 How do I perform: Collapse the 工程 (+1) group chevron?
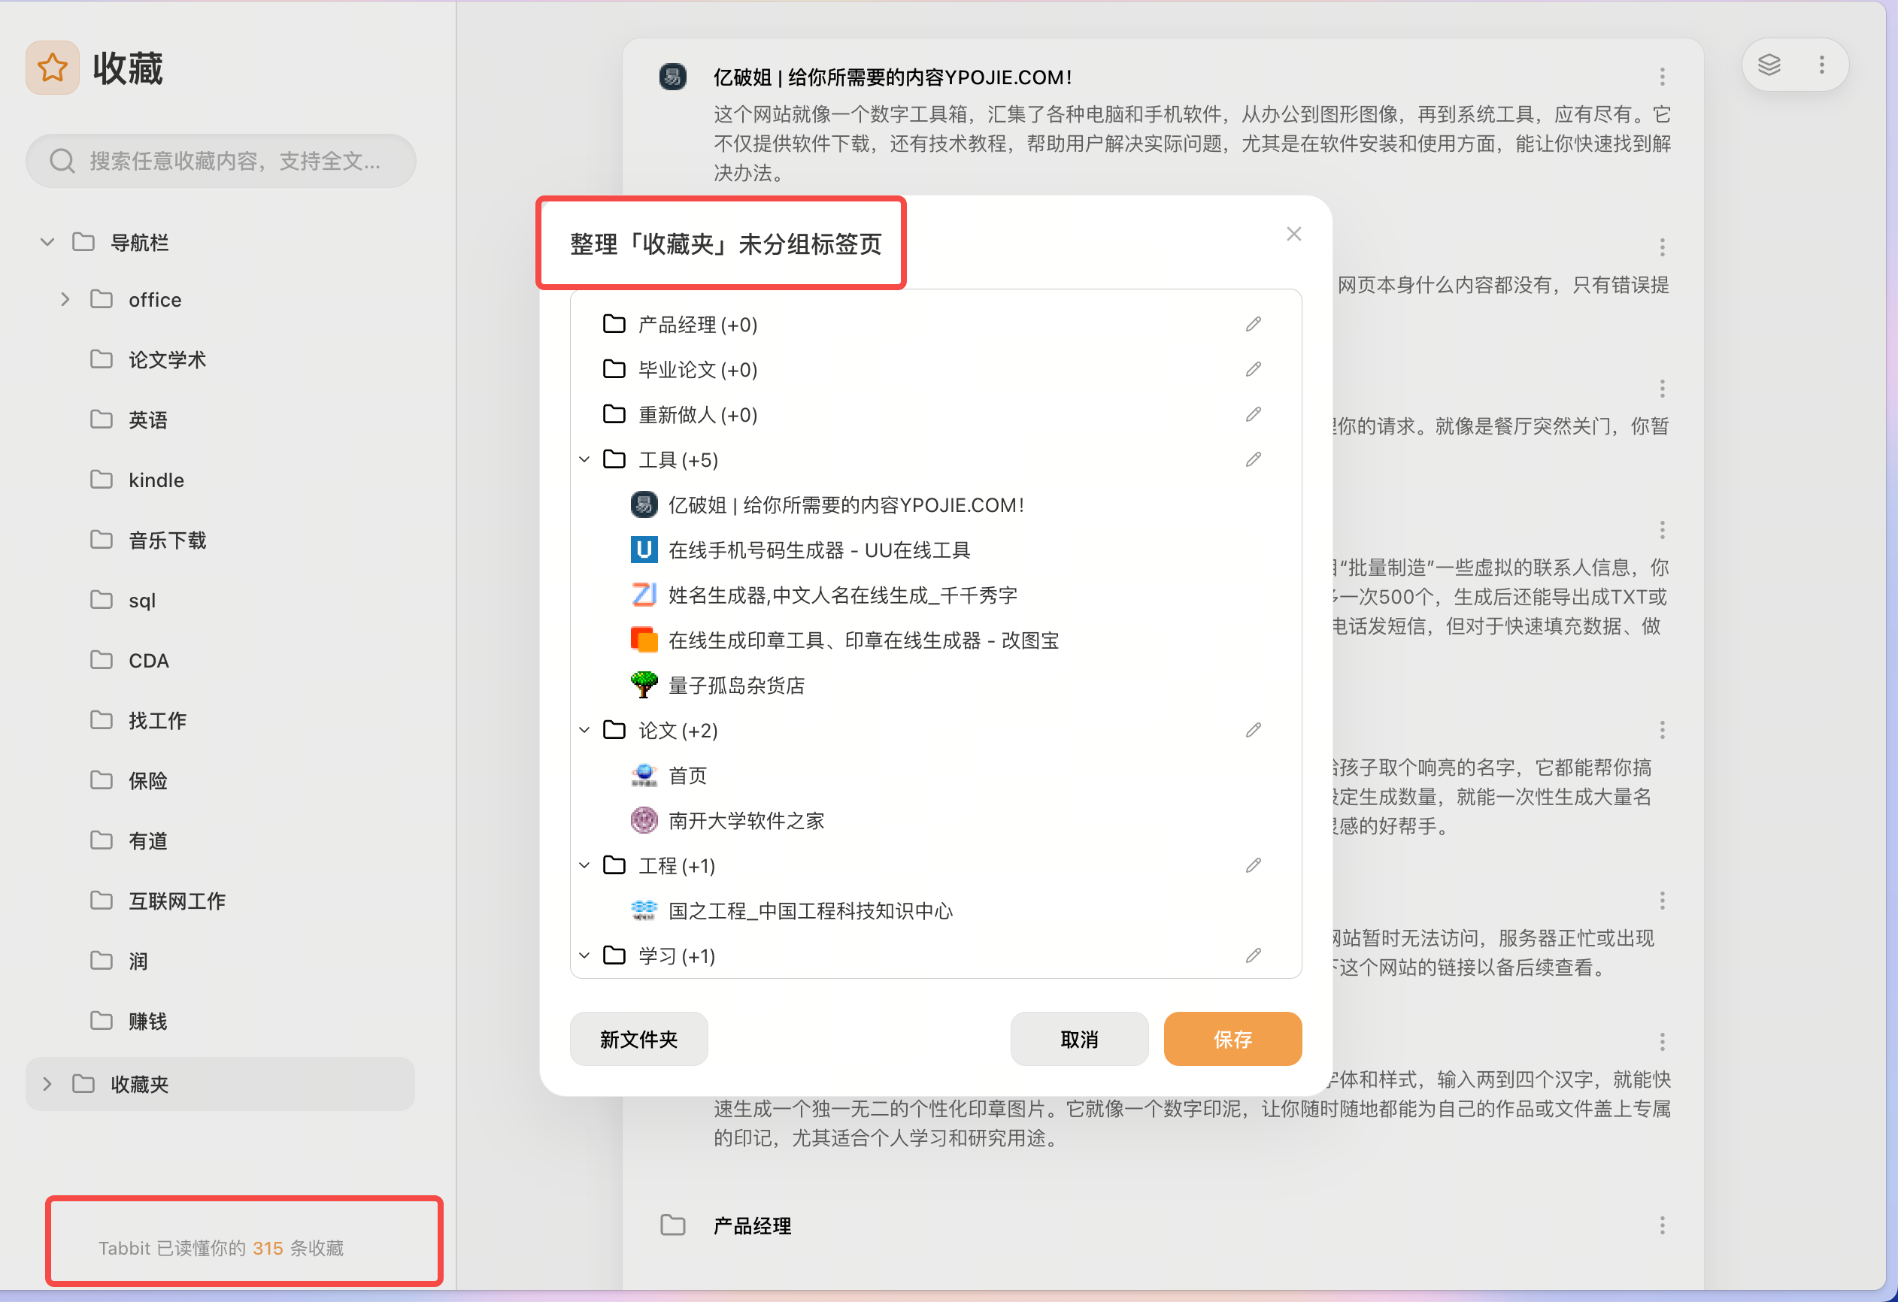coord(585,865)
